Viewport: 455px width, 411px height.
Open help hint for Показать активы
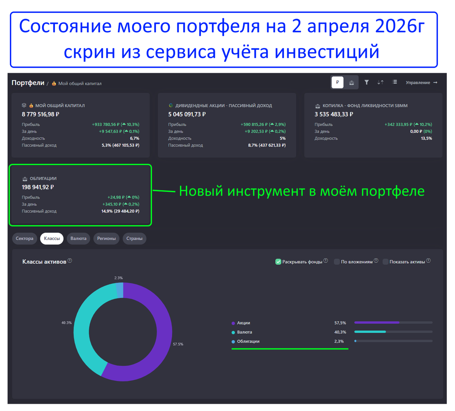point(428,261)
